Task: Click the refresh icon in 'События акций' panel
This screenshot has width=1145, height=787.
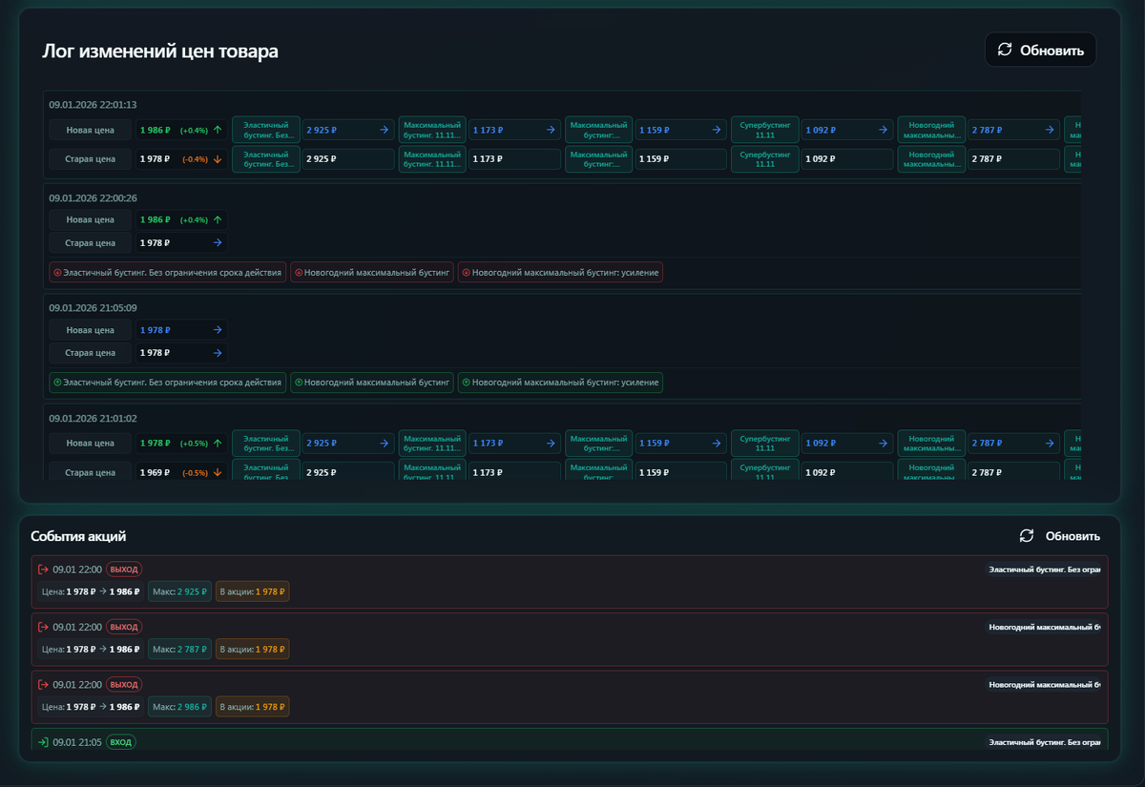Action: pos(1027,536)
